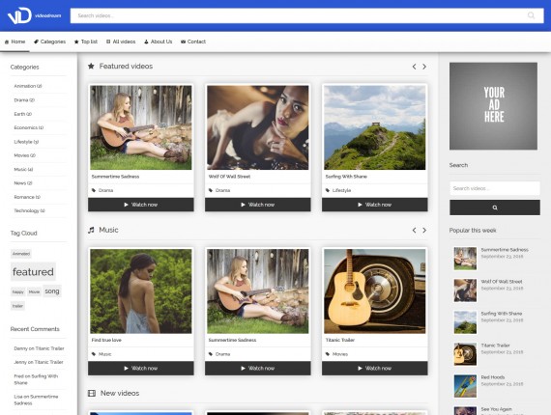The width and height of the screenshot is (551, 415).
Task: Open the featured Wolf Of Wall Street thumbnail
Action: pyautogui.click(x=258, y=127)
